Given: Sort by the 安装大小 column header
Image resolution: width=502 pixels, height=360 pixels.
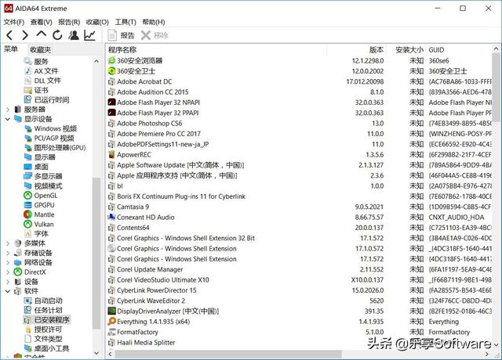Looking at the screenshot, I should point(406,50).
